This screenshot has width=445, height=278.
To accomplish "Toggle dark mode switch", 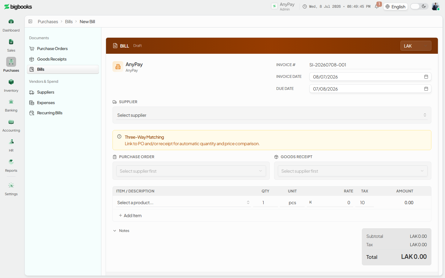I will click(x=419, y=6).
